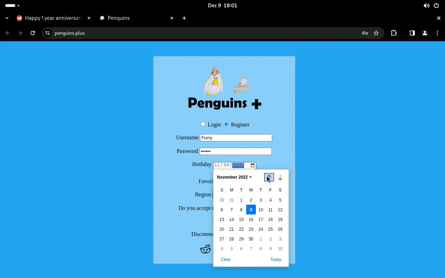Click the Activities pill in top-left corner
The width and height of the screenshot is (445, 278).
click(x=10, y=6)
